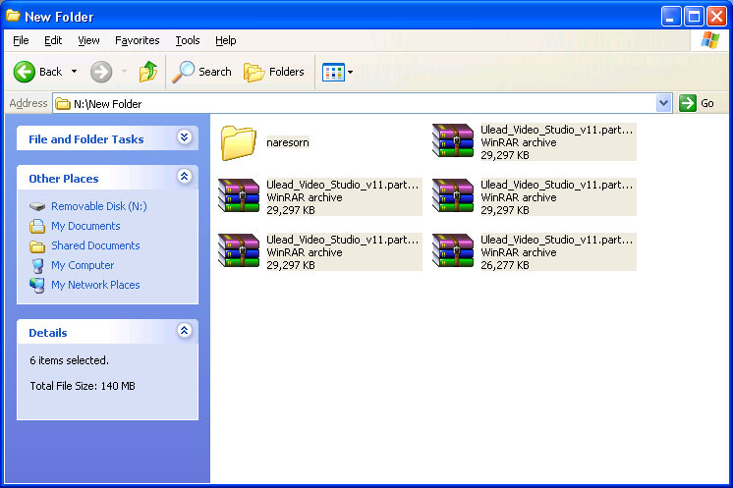Screen dimensions: 733x488
Task: Click the My Network Places icon
Action: point(37,286)
